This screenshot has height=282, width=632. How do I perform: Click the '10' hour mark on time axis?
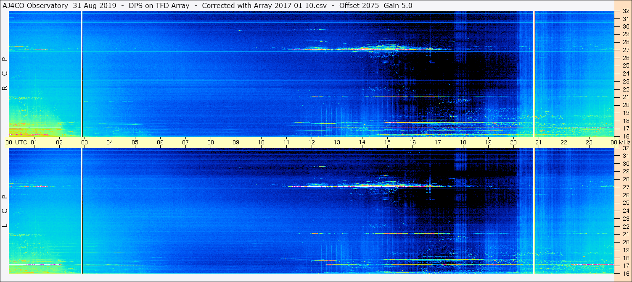point(261,142)
